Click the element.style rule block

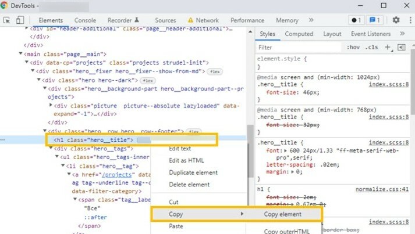(332, 63)
